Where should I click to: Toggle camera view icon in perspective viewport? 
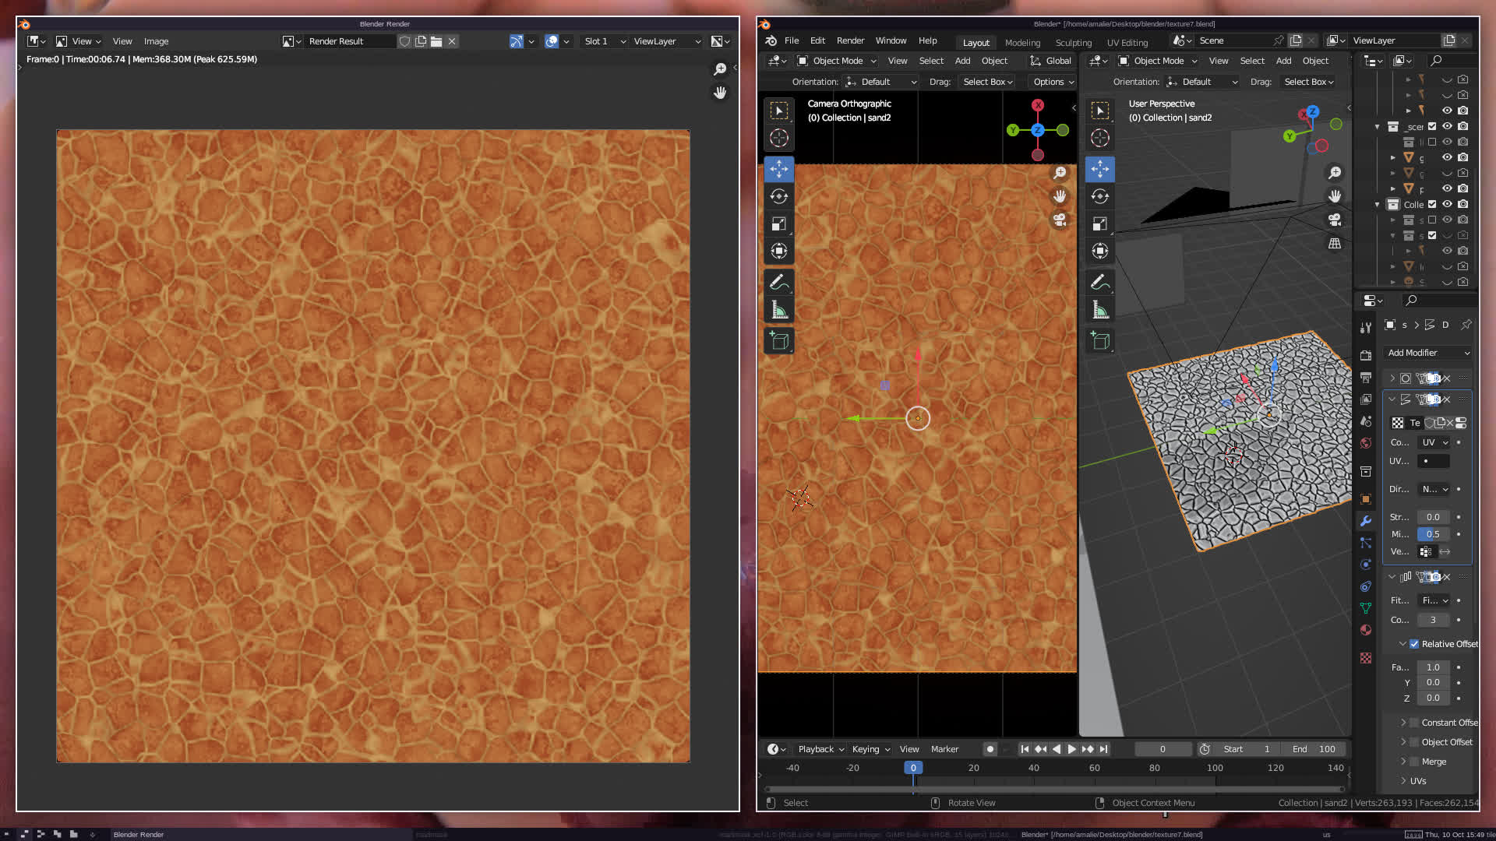click(1335, 220)
